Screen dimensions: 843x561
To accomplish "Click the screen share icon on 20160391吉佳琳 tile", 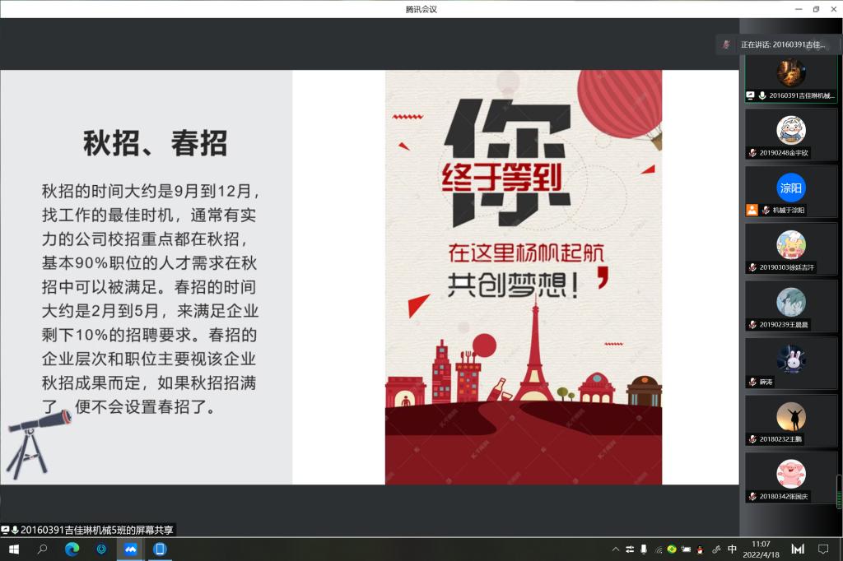I will tap(751, 95).
